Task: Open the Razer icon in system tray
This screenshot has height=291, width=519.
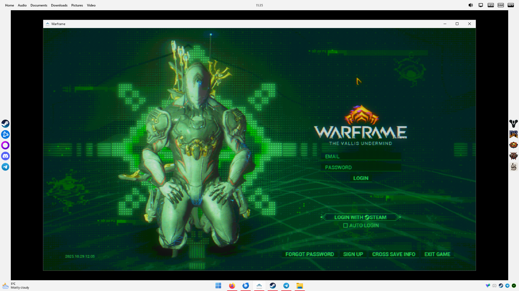Action: (514, 286)
